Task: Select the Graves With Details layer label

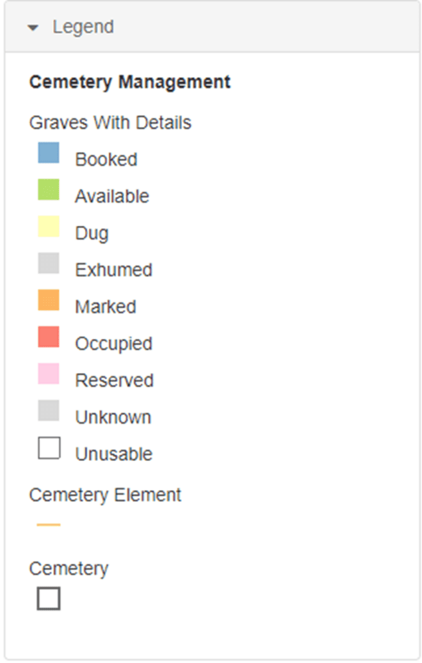Action: pos(110,122)
